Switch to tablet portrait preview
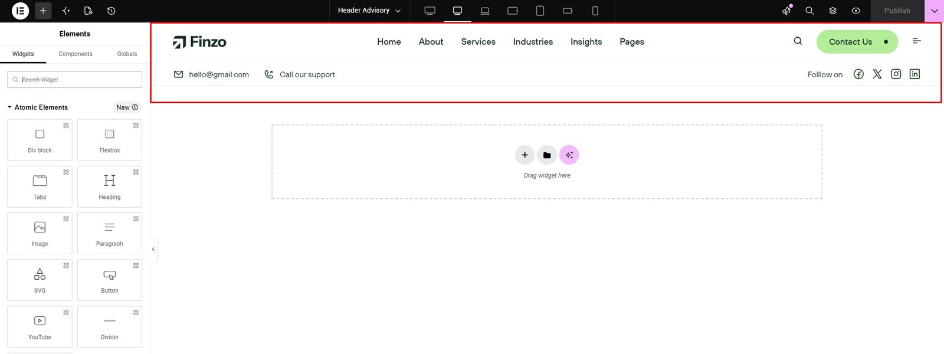 [540, 11]
